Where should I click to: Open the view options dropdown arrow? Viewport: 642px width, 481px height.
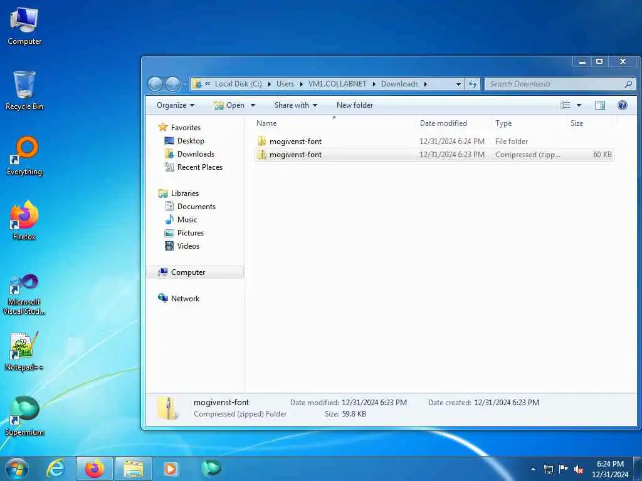pyautogui.click(x=579, y=105)
